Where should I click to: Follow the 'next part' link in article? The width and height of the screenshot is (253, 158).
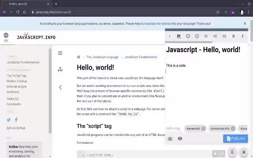click(87, 101)
